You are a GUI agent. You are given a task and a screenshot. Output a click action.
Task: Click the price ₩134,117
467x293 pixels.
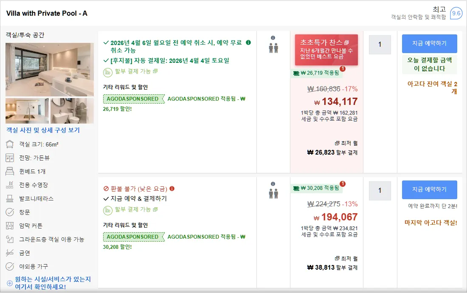click(336, 101)
